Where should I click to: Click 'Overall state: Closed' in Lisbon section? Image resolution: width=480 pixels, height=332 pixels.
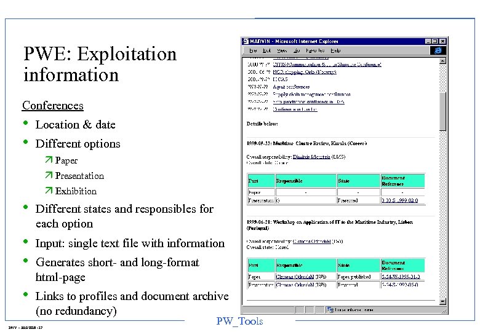point(268,247)
